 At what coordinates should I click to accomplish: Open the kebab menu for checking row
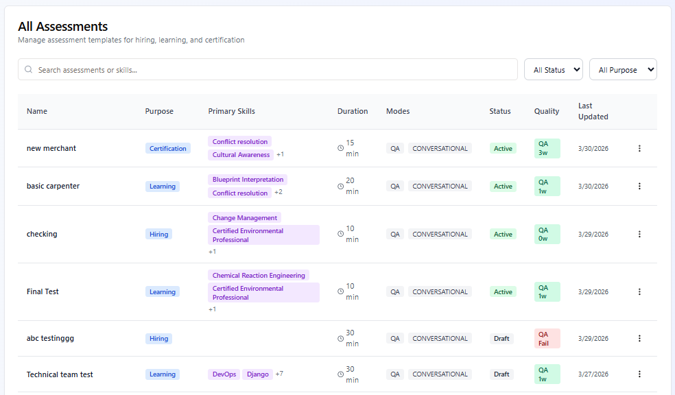[x=639, y=234]
